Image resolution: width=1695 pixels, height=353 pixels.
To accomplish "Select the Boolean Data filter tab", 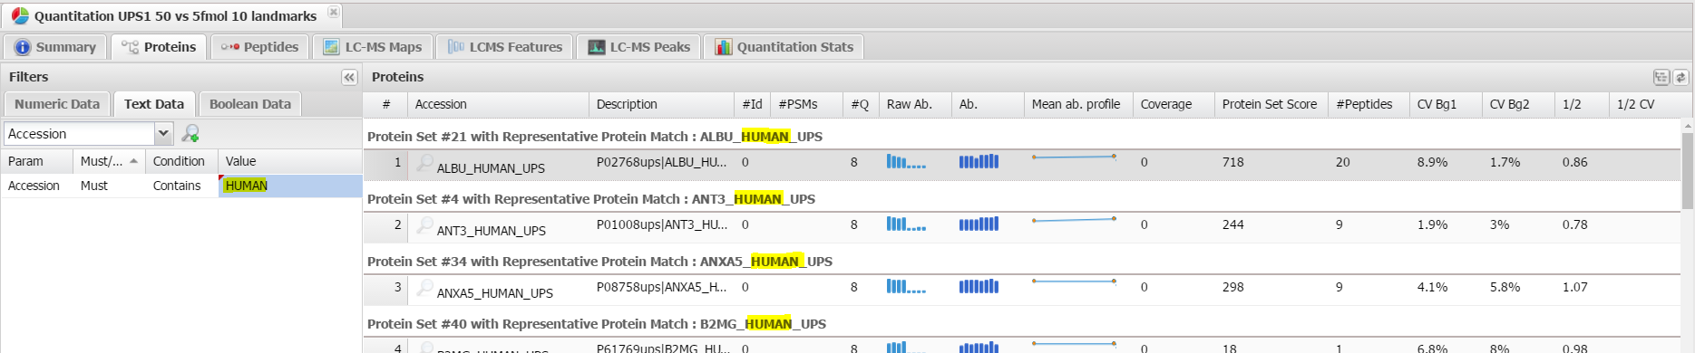I will click(250, 104).
